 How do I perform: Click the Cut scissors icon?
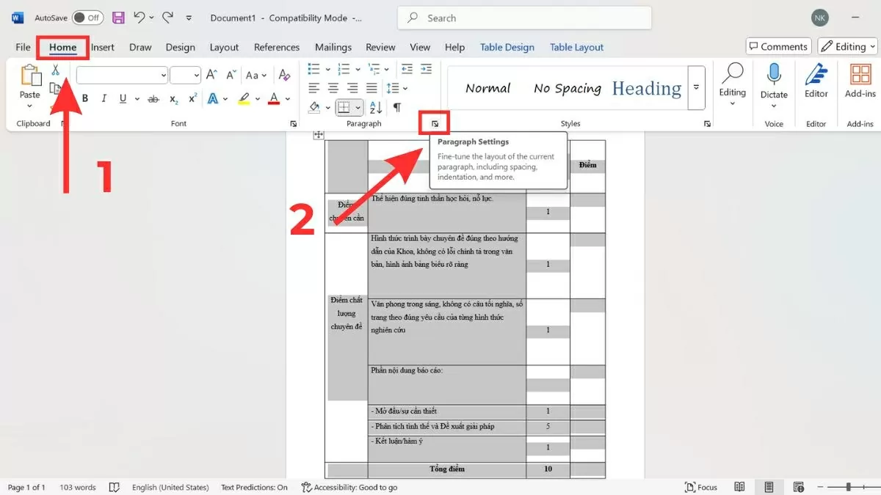pos(55,70)
